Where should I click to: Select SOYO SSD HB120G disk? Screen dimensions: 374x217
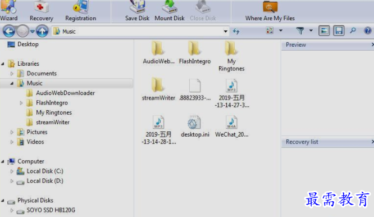[51, 210]
